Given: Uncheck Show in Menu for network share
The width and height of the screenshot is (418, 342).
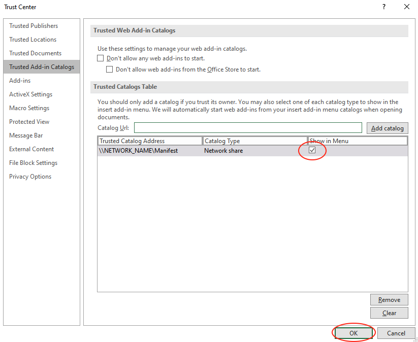Looking at the screenshot, I should tap(312, 150).
